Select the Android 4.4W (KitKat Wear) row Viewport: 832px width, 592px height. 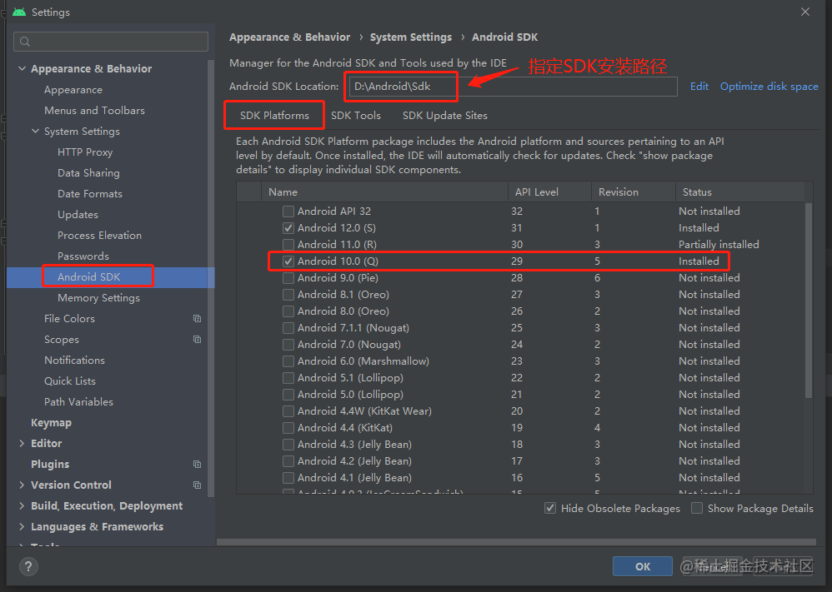coord(520,411)
